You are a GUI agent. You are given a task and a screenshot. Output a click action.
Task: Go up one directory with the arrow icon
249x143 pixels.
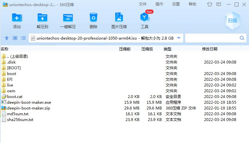(x=7, y=38)
